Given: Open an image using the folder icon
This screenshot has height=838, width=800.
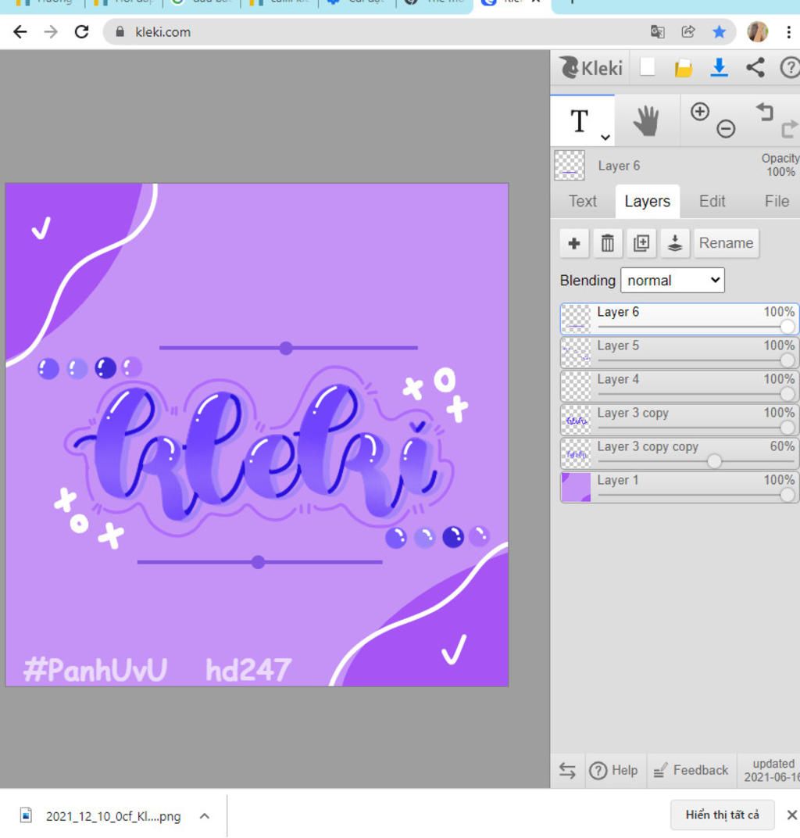Looking at the screenshot, I should [x=683, y=68].
